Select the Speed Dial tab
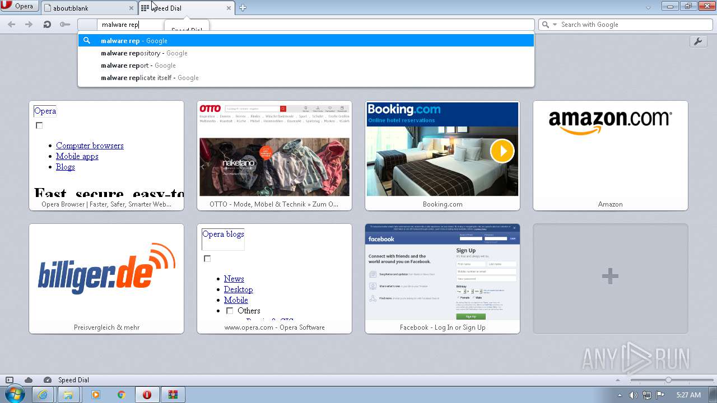This screenshot has height=403, width=717. 187,8
